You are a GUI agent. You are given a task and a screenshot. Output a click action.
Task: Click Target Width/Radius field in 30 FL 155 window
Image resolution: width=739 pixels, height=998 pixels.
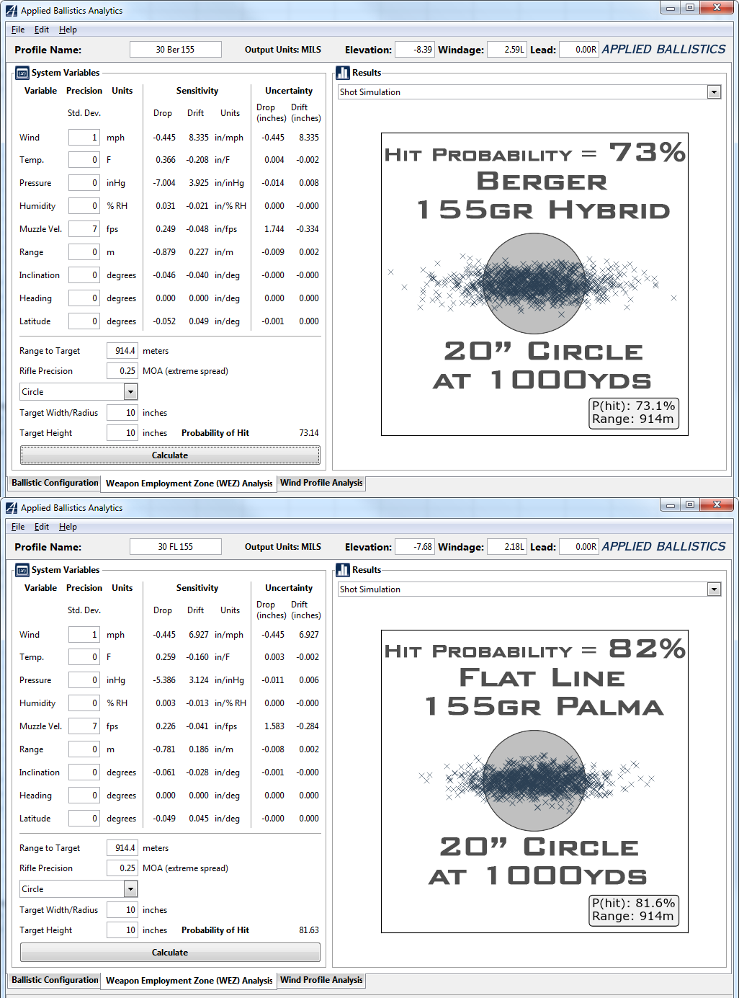coord(122,910)
